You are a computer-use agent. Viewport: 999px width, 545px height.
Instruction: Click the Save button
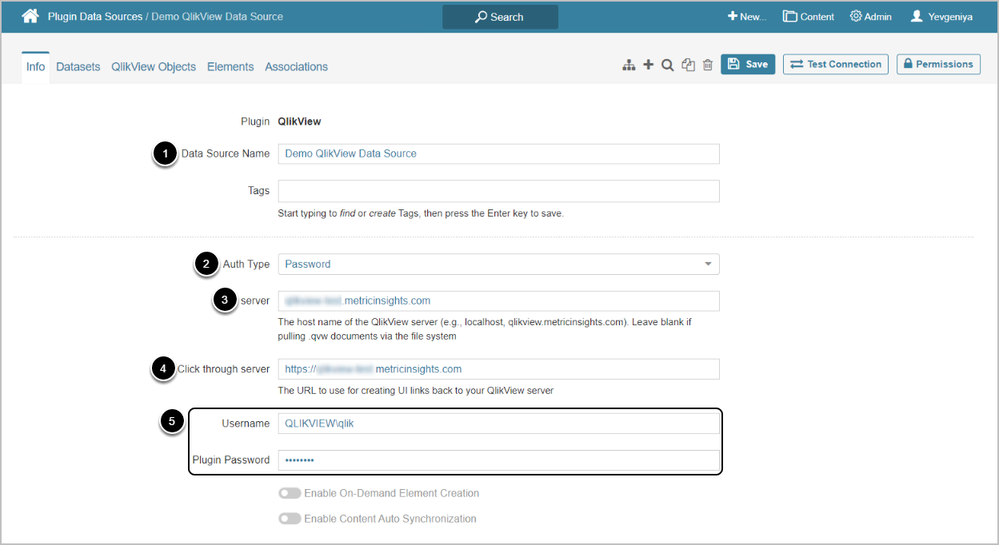tap(748, 65)
